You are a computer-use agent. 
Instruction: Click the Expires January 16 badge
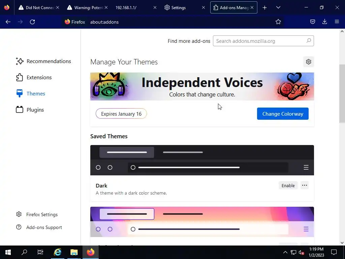[121, 114]
